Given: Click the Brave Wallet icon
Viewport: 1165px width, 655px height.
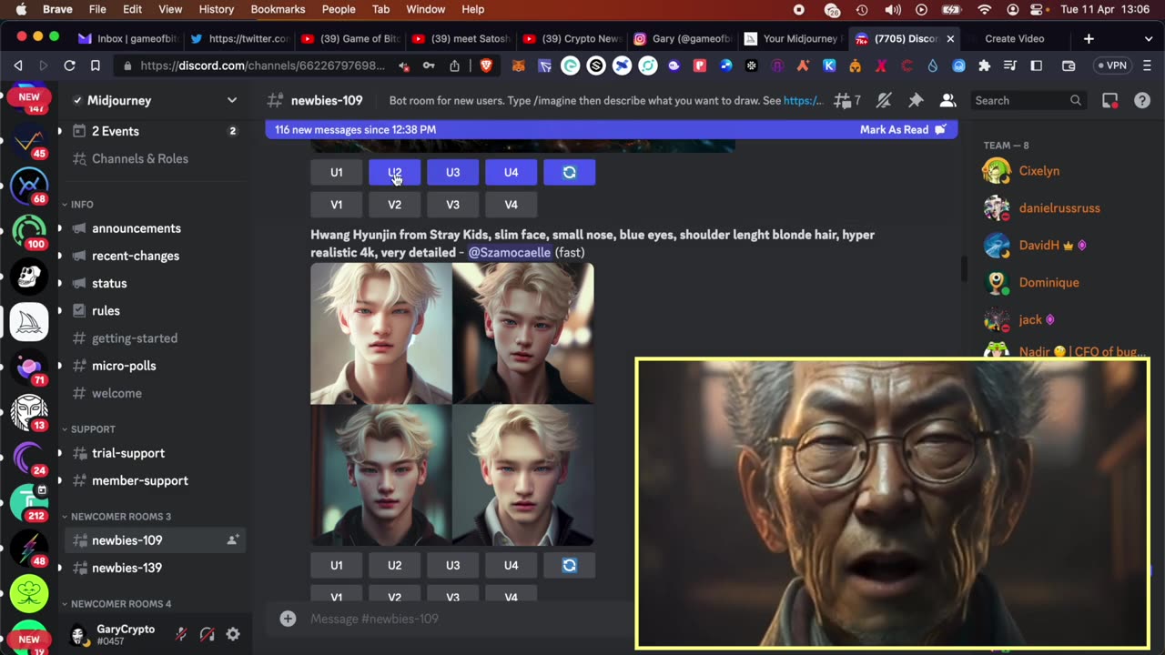Looking at the screenshot, I should click(x=1069, y=65).
